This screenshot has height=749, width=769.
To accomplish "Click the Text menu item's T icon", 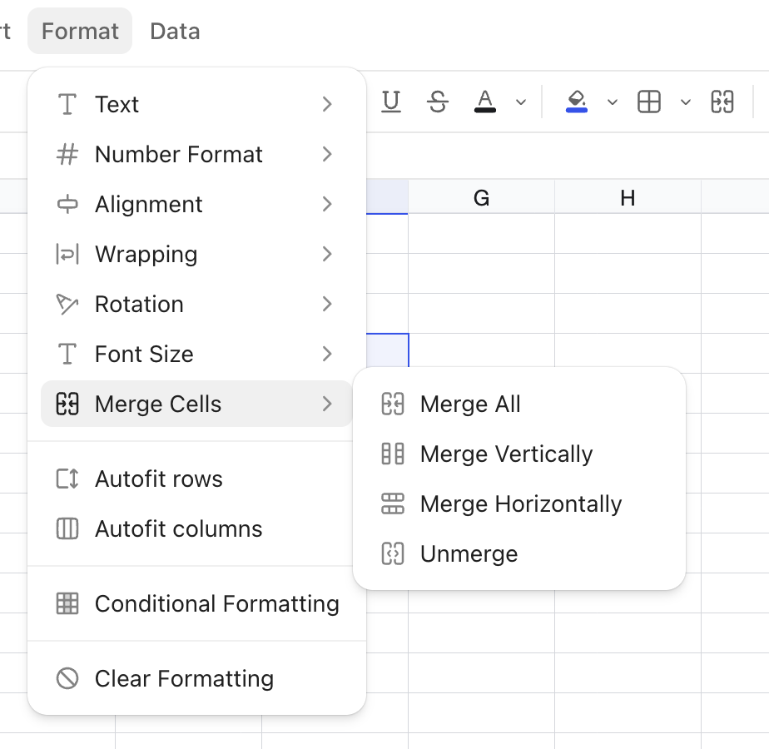I will (67, 104).
